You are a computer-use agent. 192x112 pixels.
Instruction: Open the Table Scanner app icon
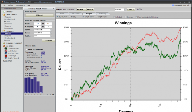click(6, 48)
